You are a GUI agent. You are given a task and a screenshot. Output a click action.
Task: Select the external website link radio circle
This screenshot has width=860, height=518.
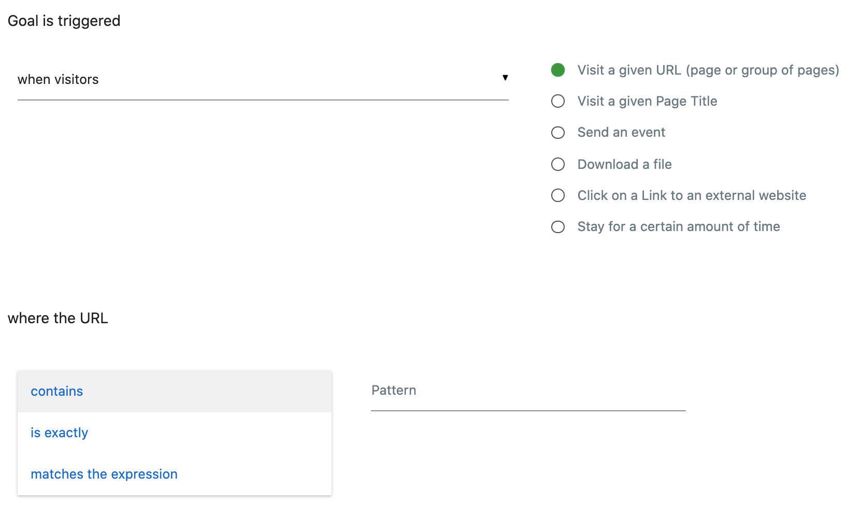(558, 195)
